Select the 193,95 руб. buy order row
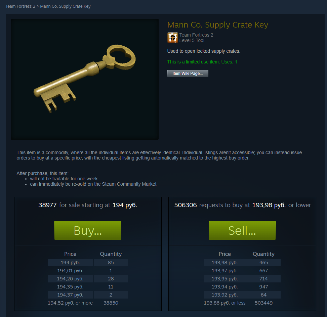 (x=242, y=279)
